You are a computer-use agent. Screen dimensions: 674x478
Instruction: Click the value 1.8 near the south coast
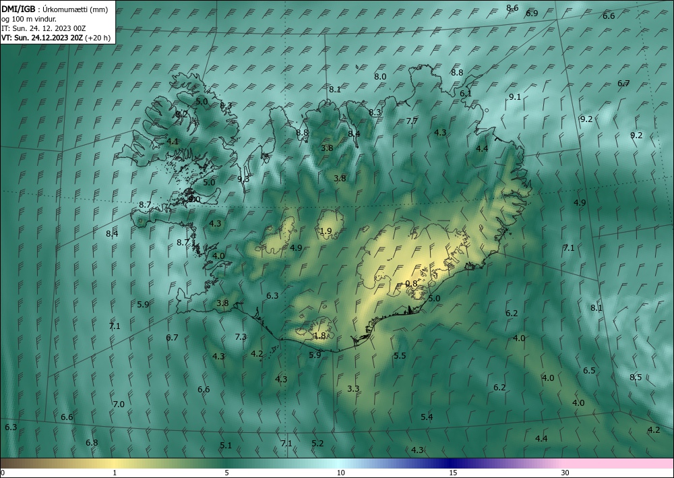click(x=319, y=336)
